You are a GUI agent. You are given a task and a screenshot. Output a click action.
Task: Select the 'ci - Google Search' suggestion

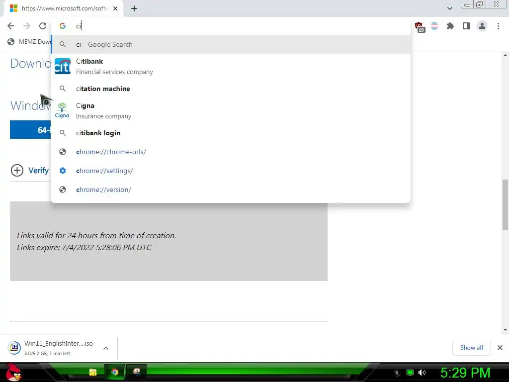[231, 44]
